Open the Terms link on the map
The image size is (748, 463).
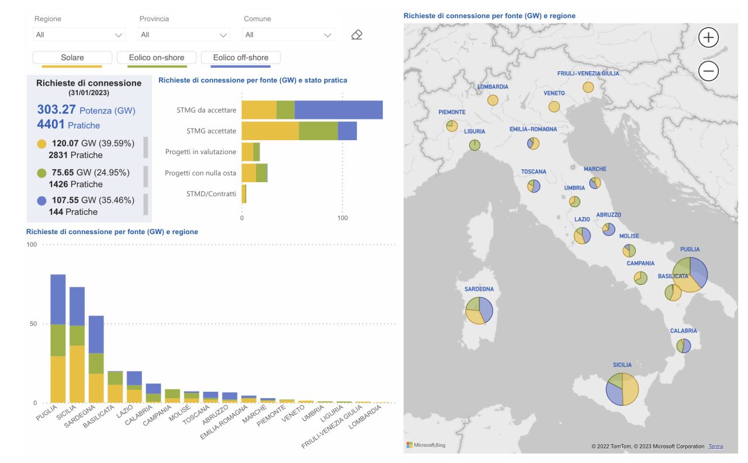click(715, 446)
